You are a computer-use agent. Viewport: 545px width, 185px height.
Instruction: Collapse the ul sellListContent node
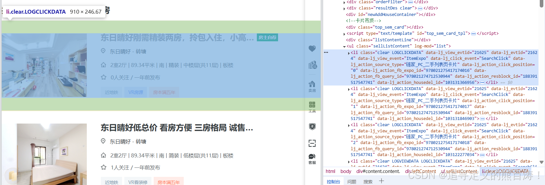[344, 46]
